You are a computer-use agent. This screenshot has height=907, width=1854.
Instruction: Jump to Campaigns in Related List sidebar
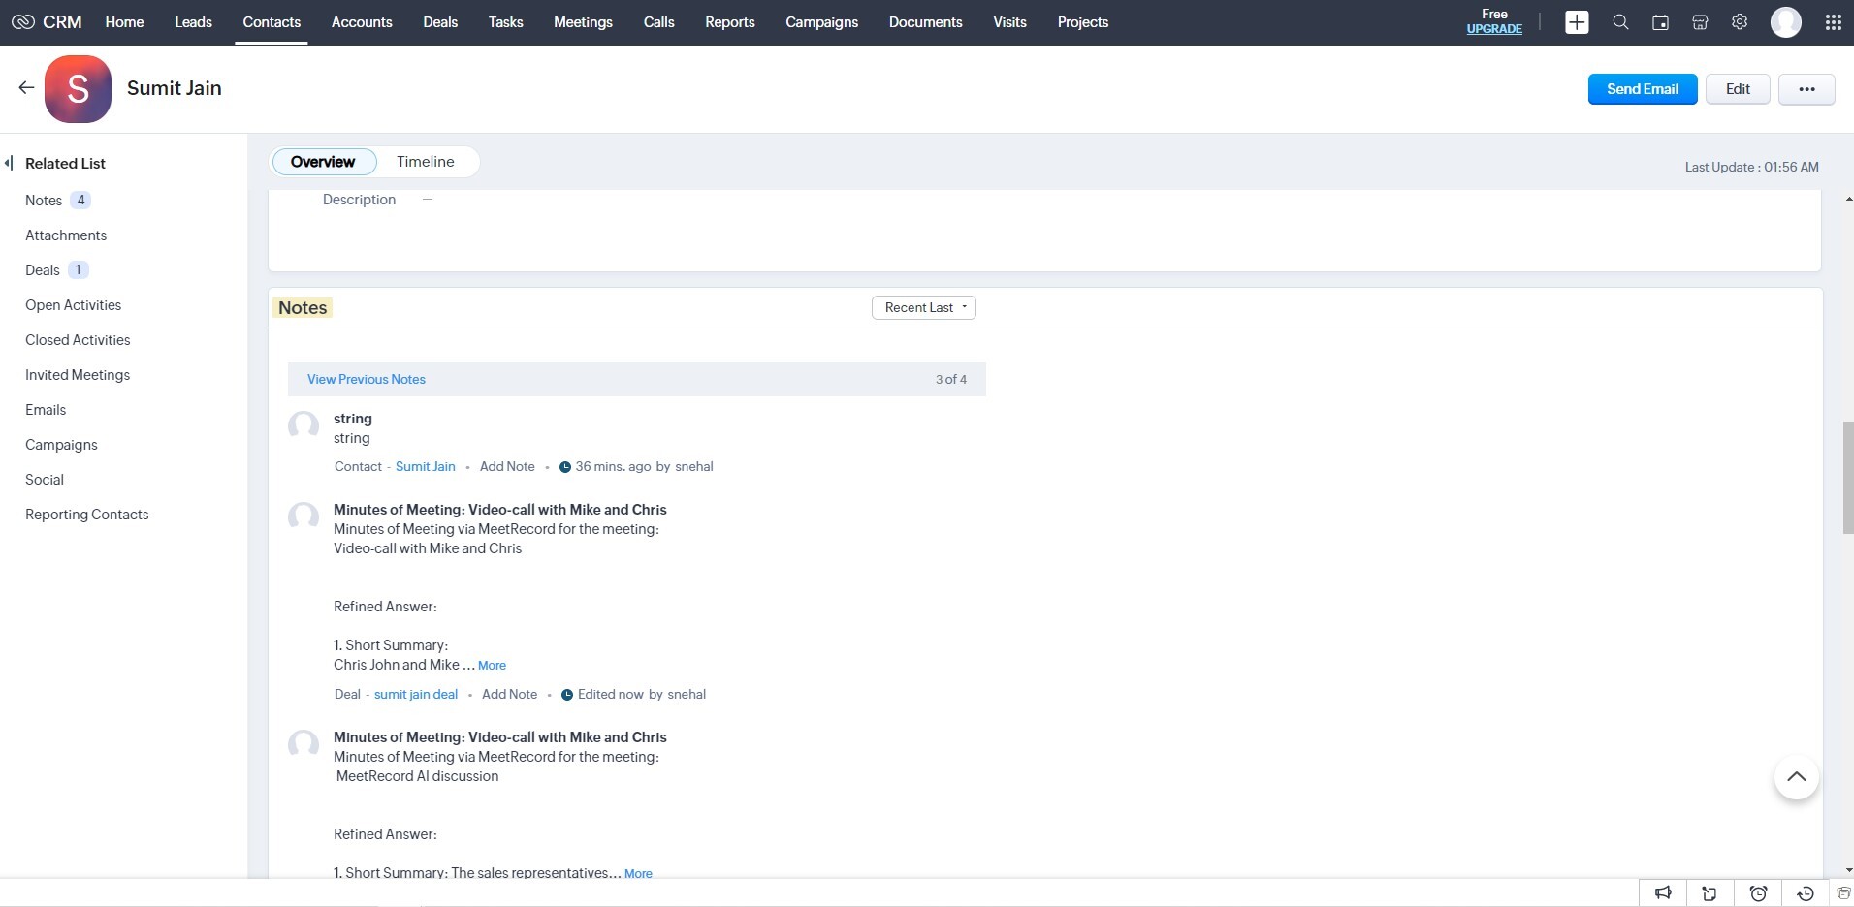pyautogui.click(x=61, y=445)
